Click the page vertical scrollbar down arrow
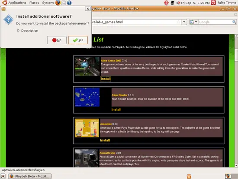The width and height of the screenshot is (238, 179). [x=236, y=166]
